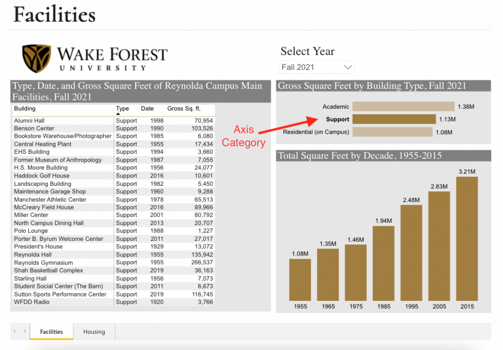Click the Alumni Hall row

pos(113,121)
